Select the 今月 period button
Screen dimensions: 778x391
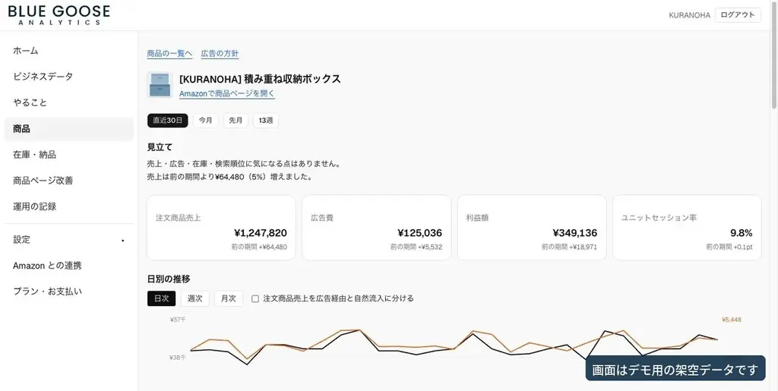click(x=205, y=121)
